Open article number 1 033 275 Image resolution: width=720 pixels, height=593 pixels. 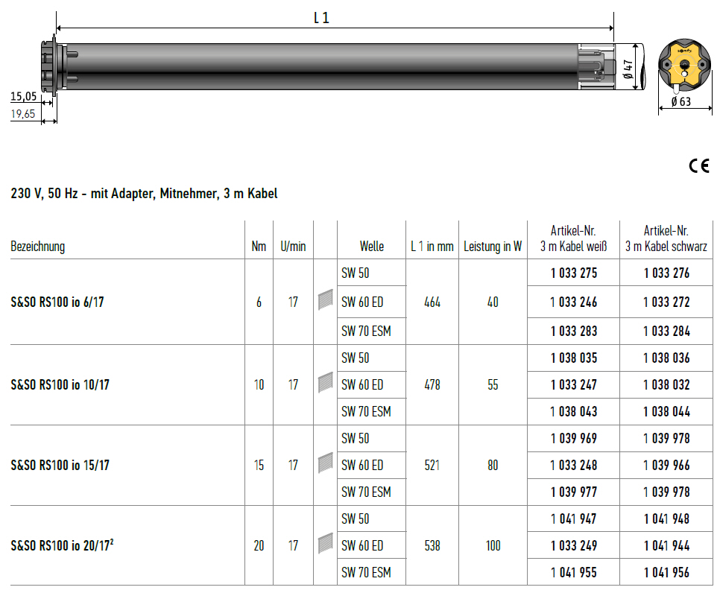point(574,273)
